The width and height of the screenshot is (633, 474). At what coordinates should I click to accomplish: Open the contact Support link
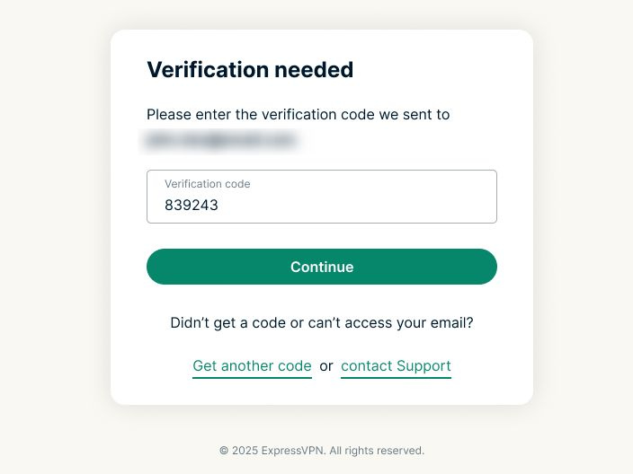tap(396, 366)
